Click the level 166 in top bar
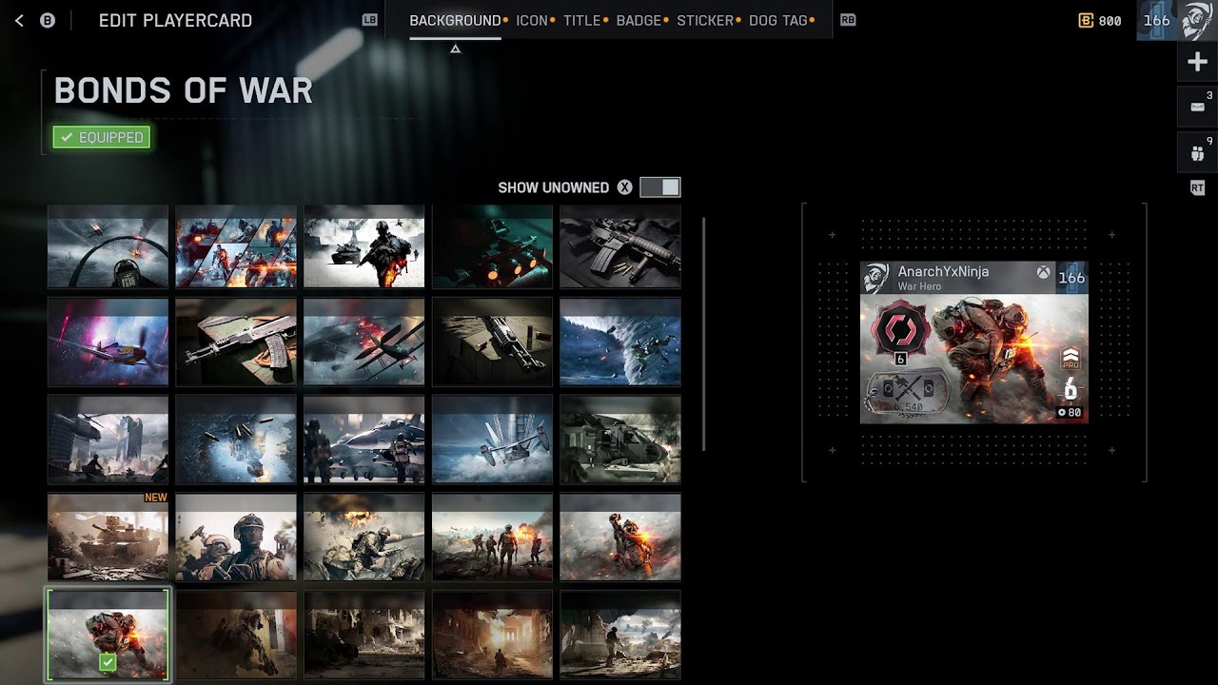The height and width of the screenshot is (685, 1218). (1156, 20)
